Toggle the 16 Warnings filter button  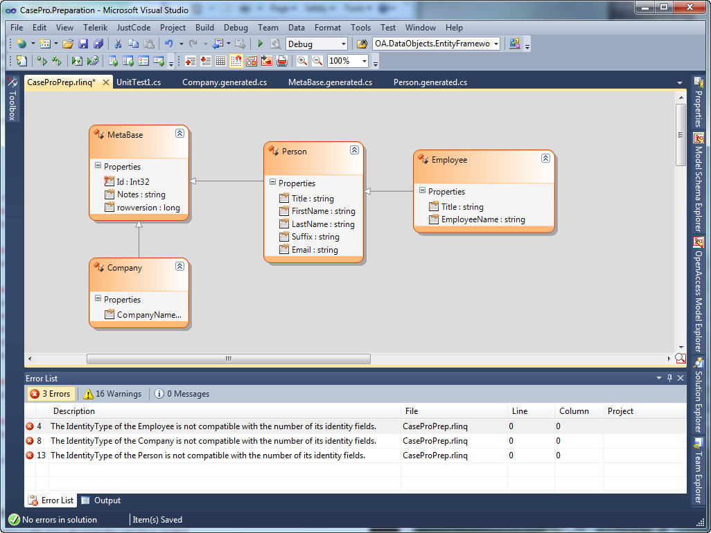point(112,394)
